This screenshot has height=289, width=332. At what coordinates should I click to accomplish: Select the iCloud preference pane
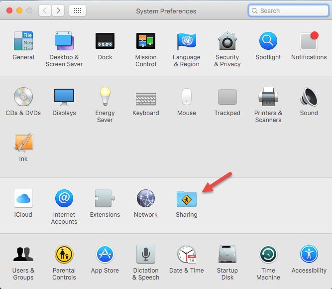click(x=23, y=199)
